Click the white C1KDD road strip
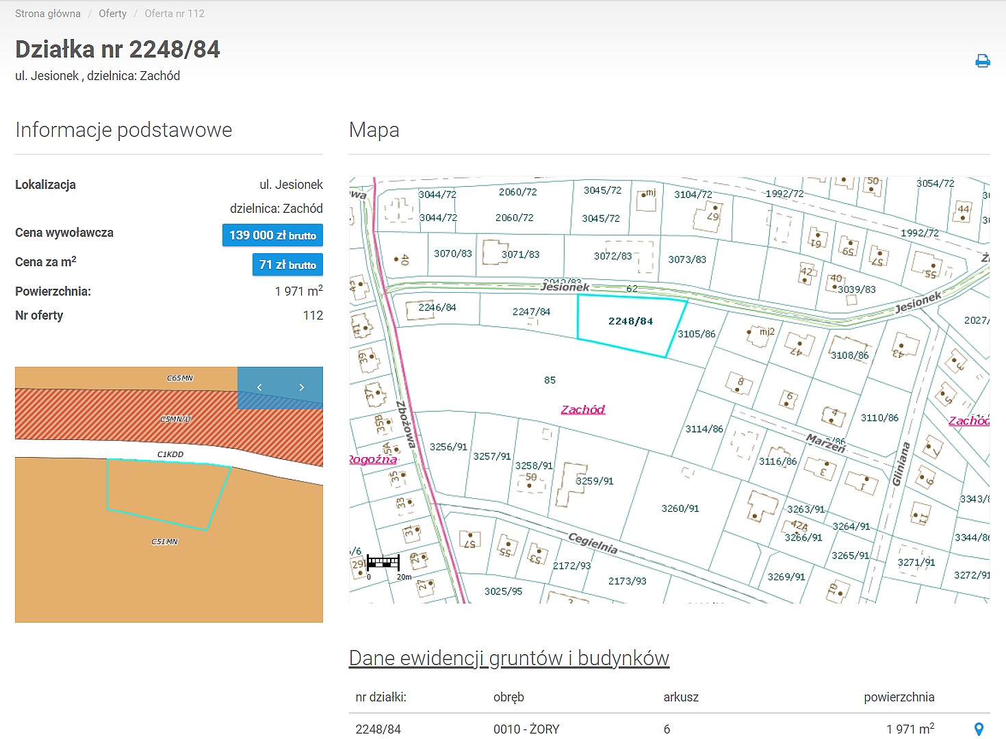The width and height of the screenshot is (1006, 739). pyautogui.click(x=170, y=454)
